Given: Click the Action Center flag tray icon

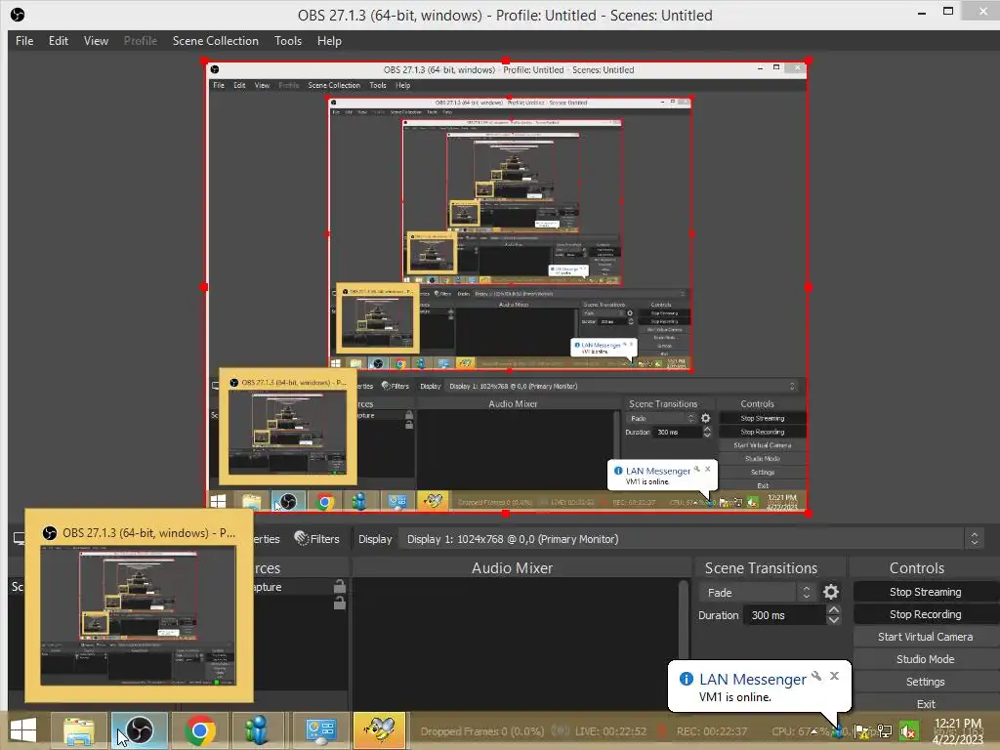Looking at the screenshot, I should tap(862, 731).
